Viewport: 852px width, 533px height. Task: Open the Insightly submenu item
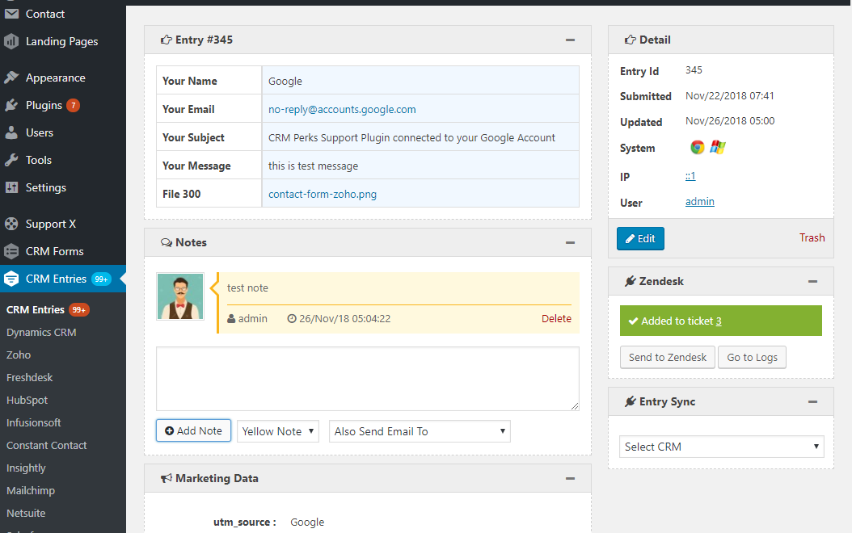click(26, 468)
